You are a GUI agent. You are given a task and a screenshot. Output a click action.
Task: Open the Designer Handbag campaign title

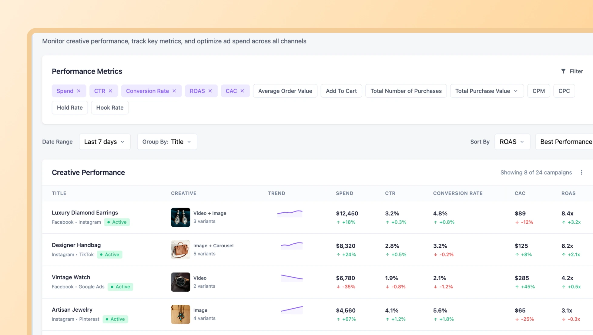tap(76, 245)
